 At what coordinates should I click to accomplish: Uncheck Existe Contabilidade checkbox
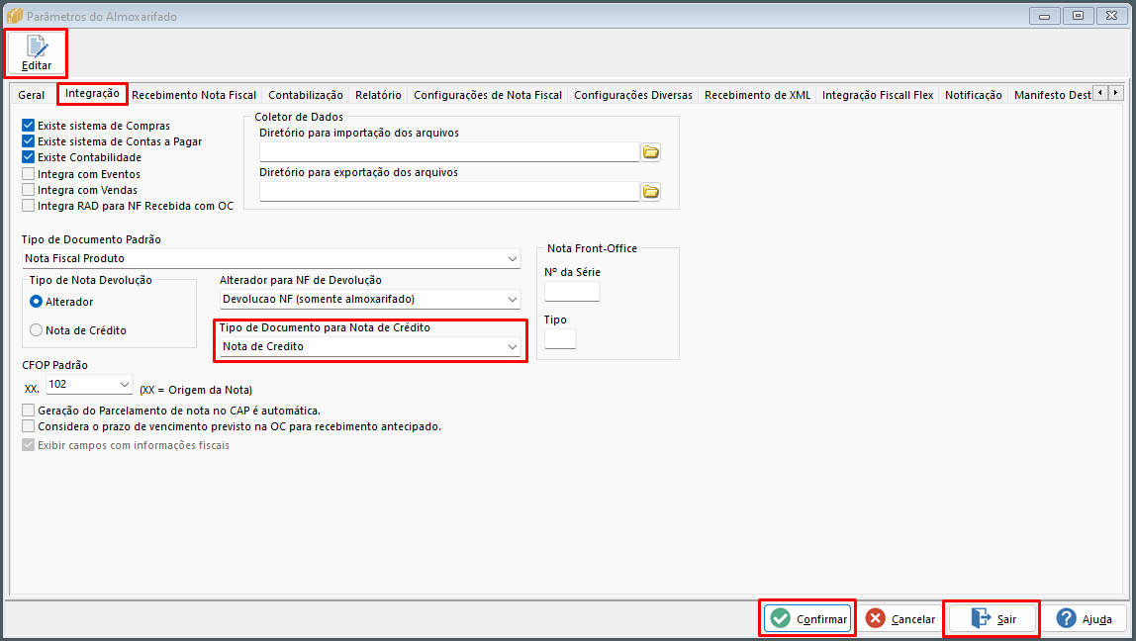29,157
